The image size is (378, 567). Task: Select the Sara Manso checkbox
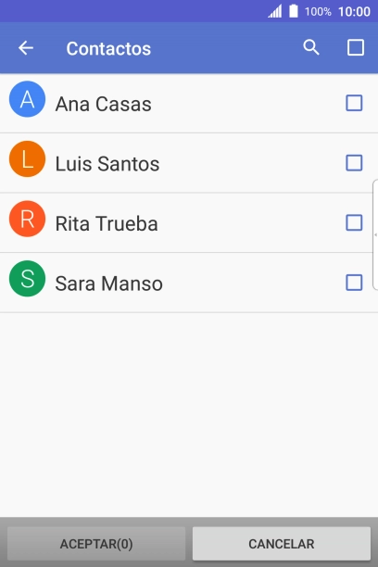pos(354,283)
